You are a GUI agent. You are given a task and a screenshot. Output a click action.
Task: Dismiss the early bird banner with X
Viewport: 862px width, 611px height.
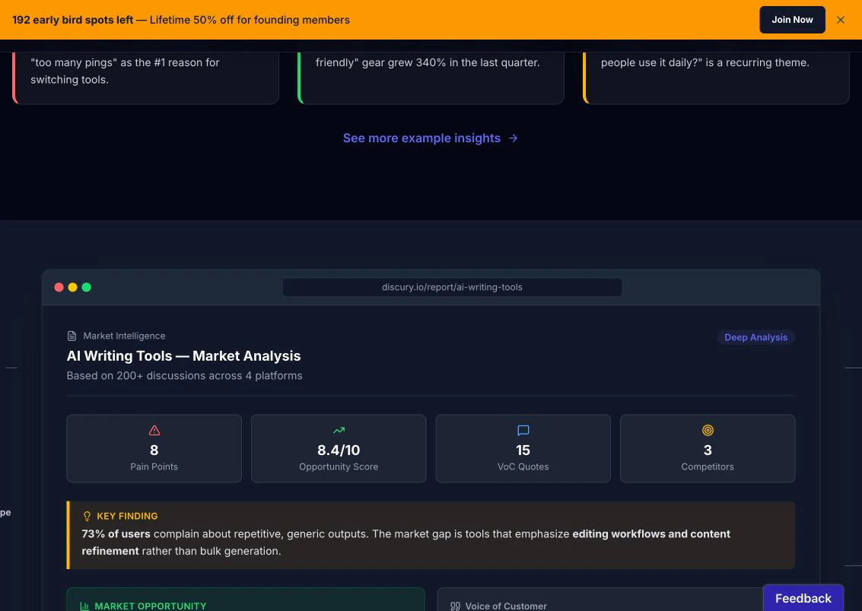coord(840,20)
